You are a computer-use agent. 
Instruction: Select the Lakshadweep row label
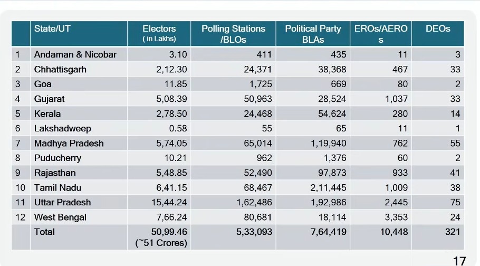(62, 128)
